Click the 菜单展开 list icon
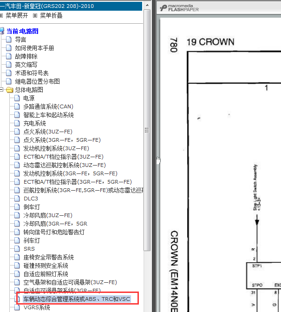This screenshot has height=312, width=281. click(1, 15)
